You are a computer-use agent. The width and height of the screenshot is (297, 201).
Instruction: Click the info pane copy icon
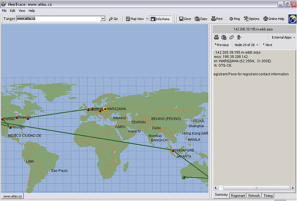(x=224, y=38)
